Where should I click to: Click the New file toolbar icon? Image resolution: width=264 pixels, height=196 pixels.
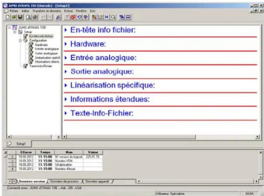(8, 17)
